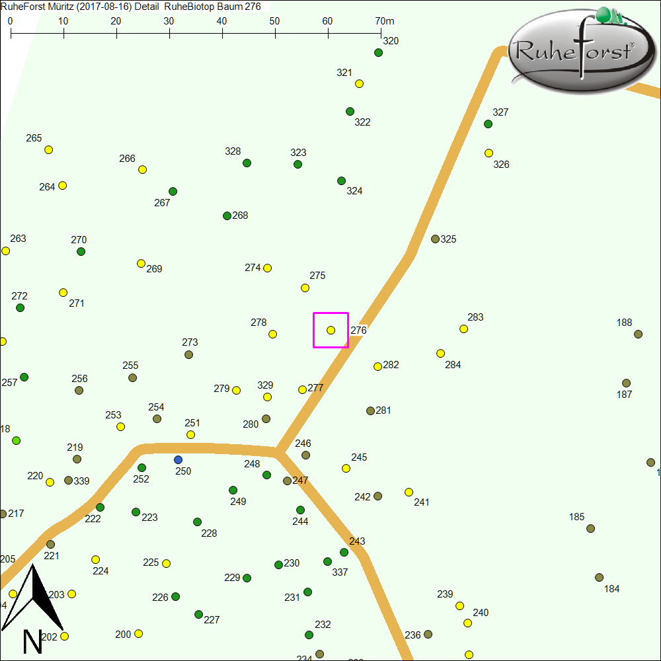Select olive tree marker 184

pyautogui.click(x=599, y=577)
